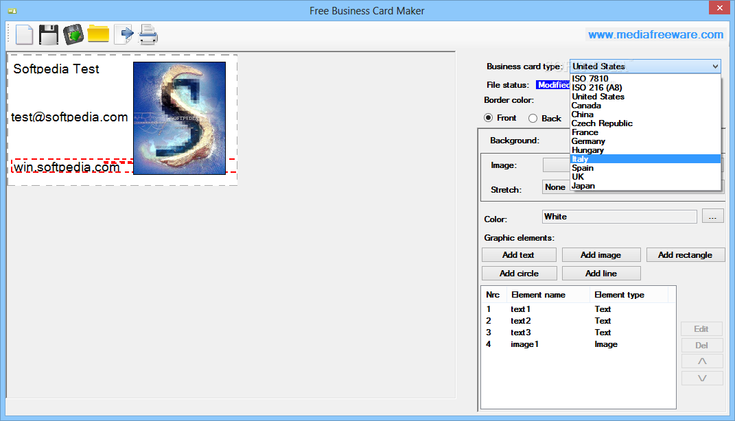Close the Free Business Card Maker window

coord(719,8)
